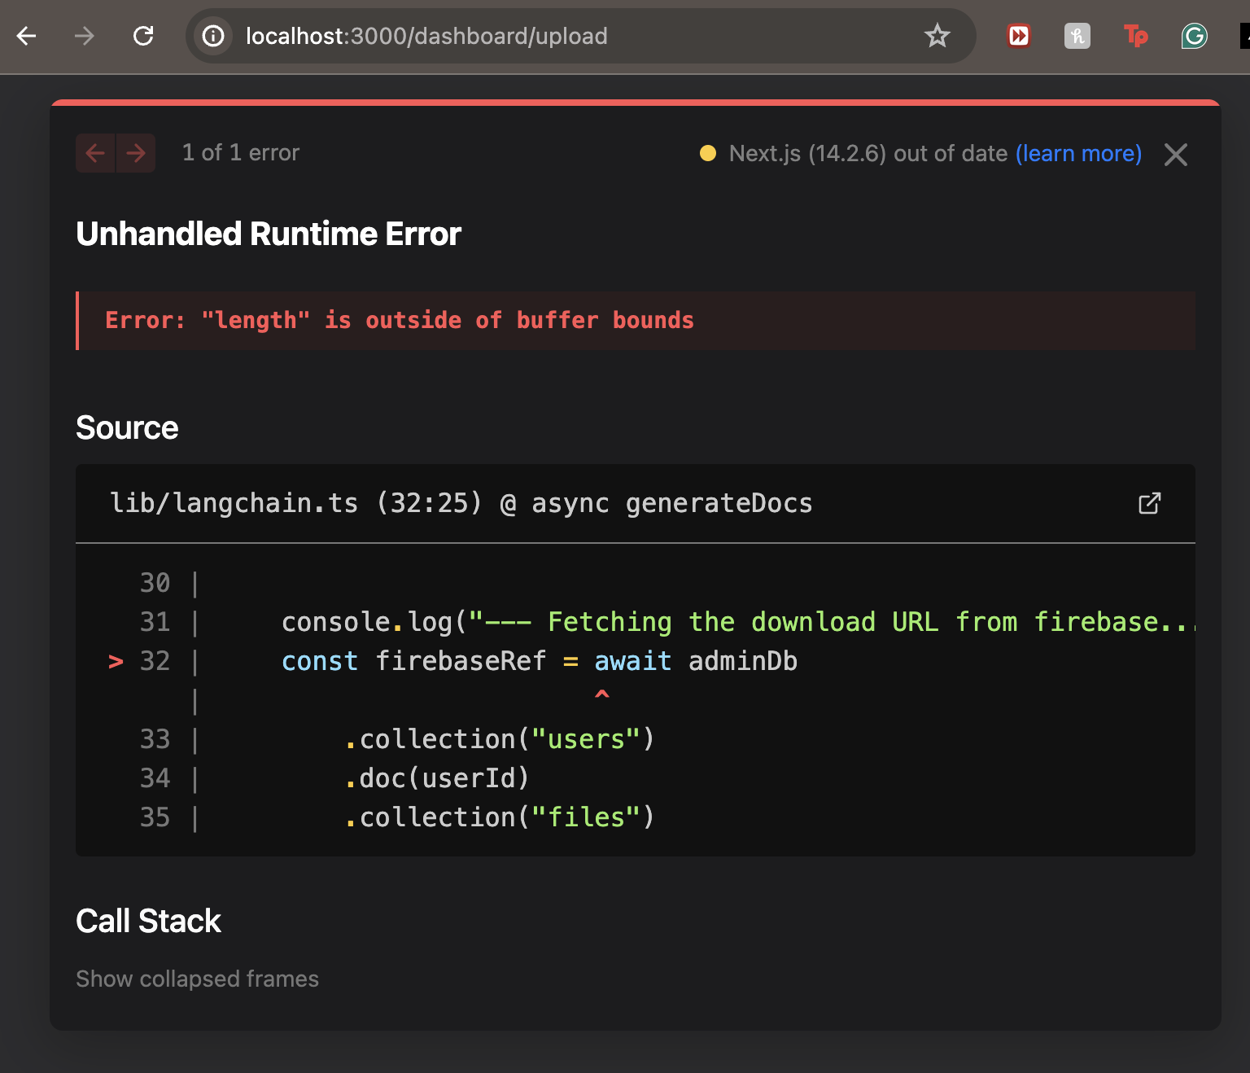1250x1073 pixels.
Task: Expand the collapsed call stack frames
Action: (x=197, y=979)
